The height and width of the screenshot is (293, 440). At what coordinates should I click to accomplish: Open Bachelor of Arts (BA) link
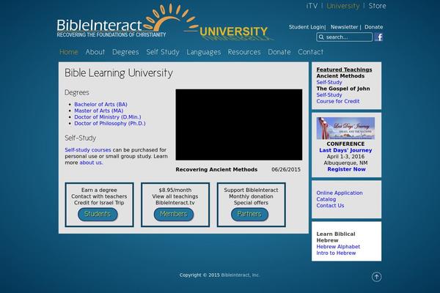tap(100, 104)
